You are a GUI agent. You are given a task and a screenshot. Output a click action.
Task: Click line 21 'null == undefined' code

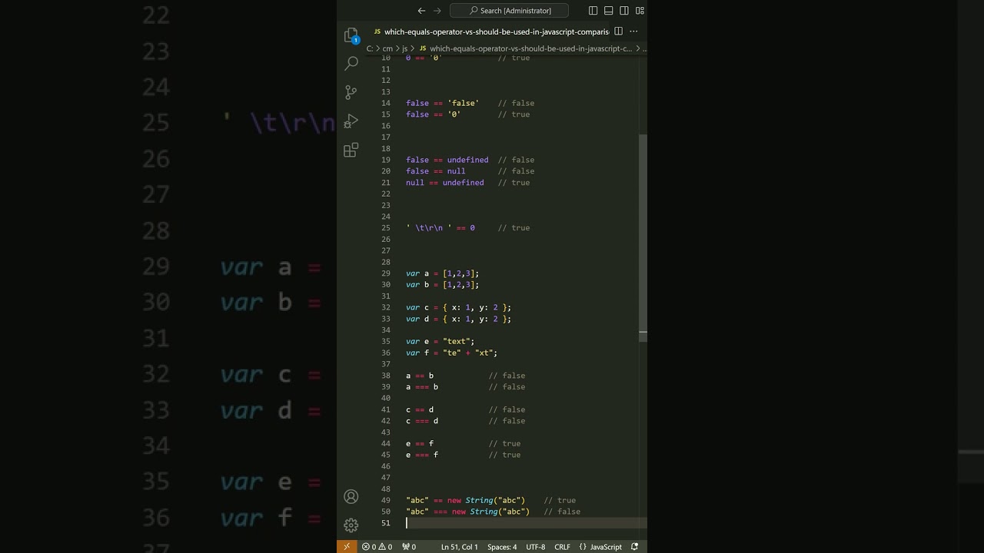click(445, 183)
